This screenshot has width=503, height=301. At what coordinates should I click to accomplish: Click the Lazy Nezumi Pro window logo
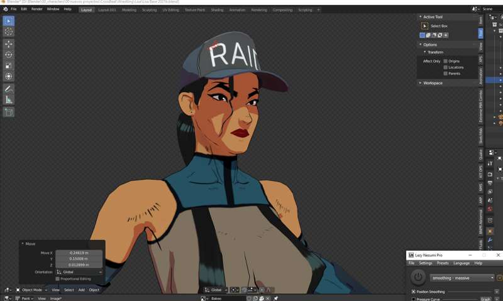tap(411, 255)
